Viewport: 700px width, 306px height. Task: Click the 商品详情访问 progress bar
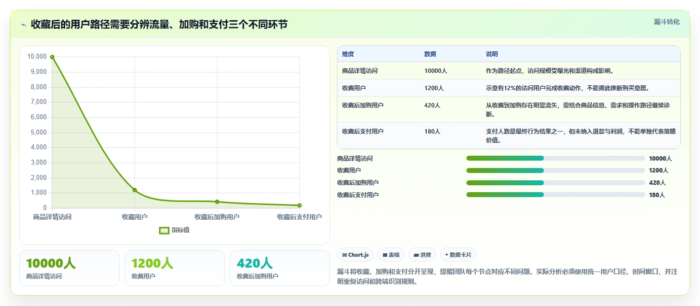pos(556,158)
